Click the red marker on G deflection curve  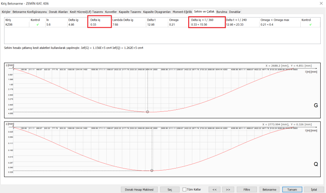tap(148, 112)
